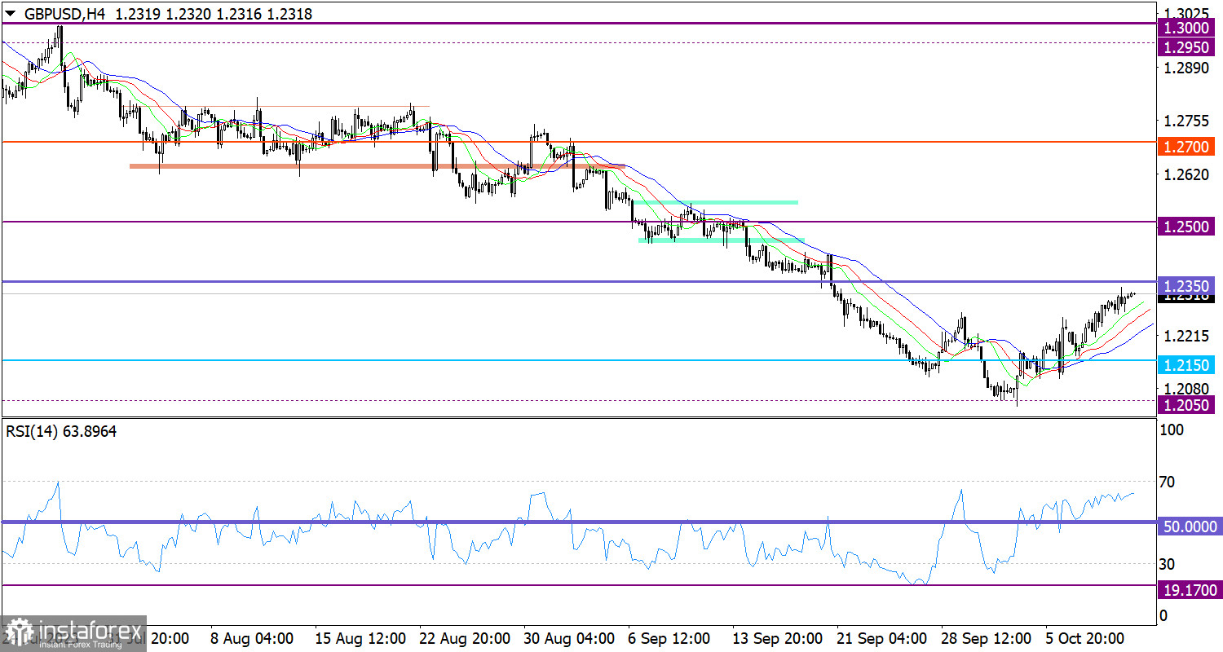
Task: Click the 21 Sep 04:00 time label
Action: (x=881, y=638)
